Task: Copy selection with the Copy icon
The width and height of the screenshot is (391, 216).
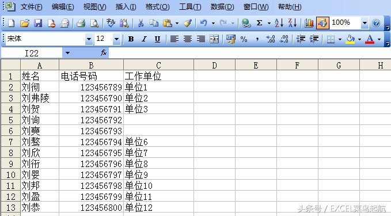Action: point(154,24)
